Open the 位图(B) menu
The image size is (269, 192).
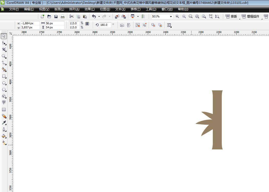[x=105, y=9]
